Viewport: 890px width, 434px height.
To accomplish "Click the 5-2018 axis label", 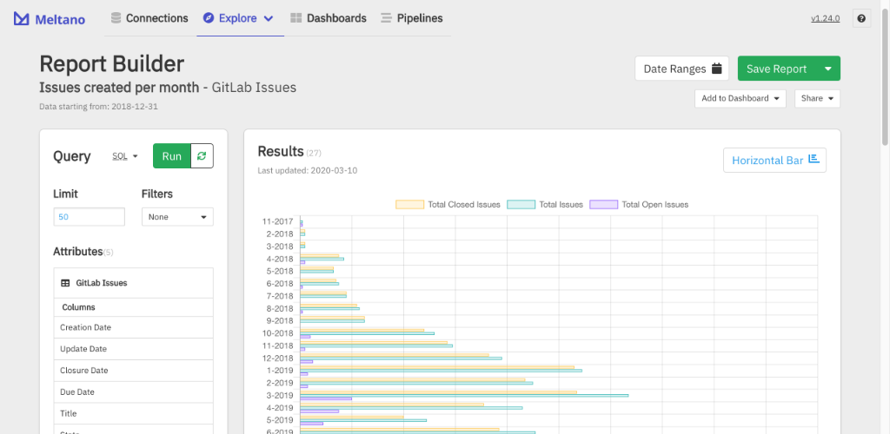I will [x=281, y=272].
